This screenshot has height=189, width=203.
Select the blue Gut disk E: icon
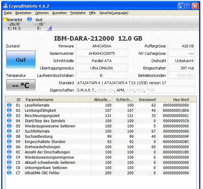coord(29,20)
